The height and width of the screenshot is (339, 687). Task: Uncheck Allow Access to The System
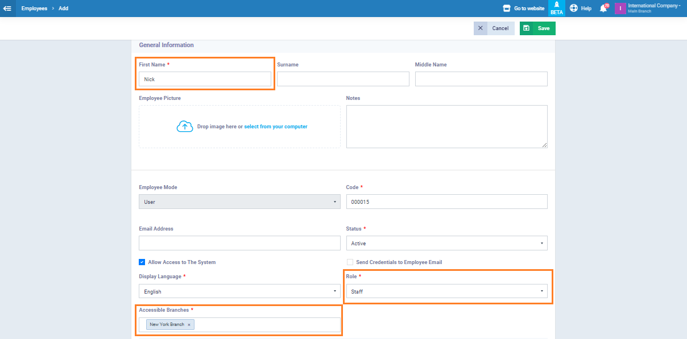tap(142, 262)
